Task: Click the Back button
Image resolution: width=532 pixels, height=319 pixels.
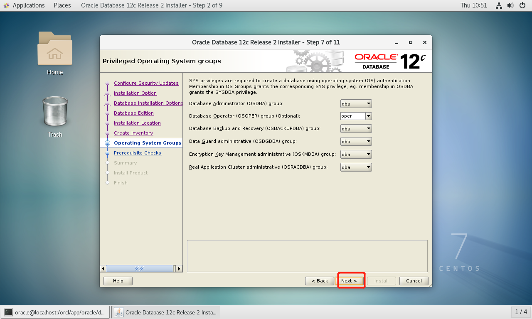Action: [x=320, y=281]
